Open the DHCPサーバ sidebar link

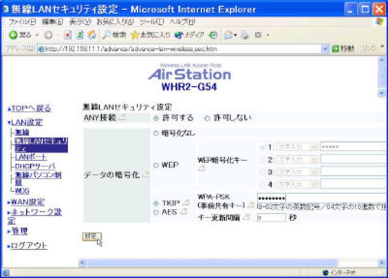[x=35, y=166]
